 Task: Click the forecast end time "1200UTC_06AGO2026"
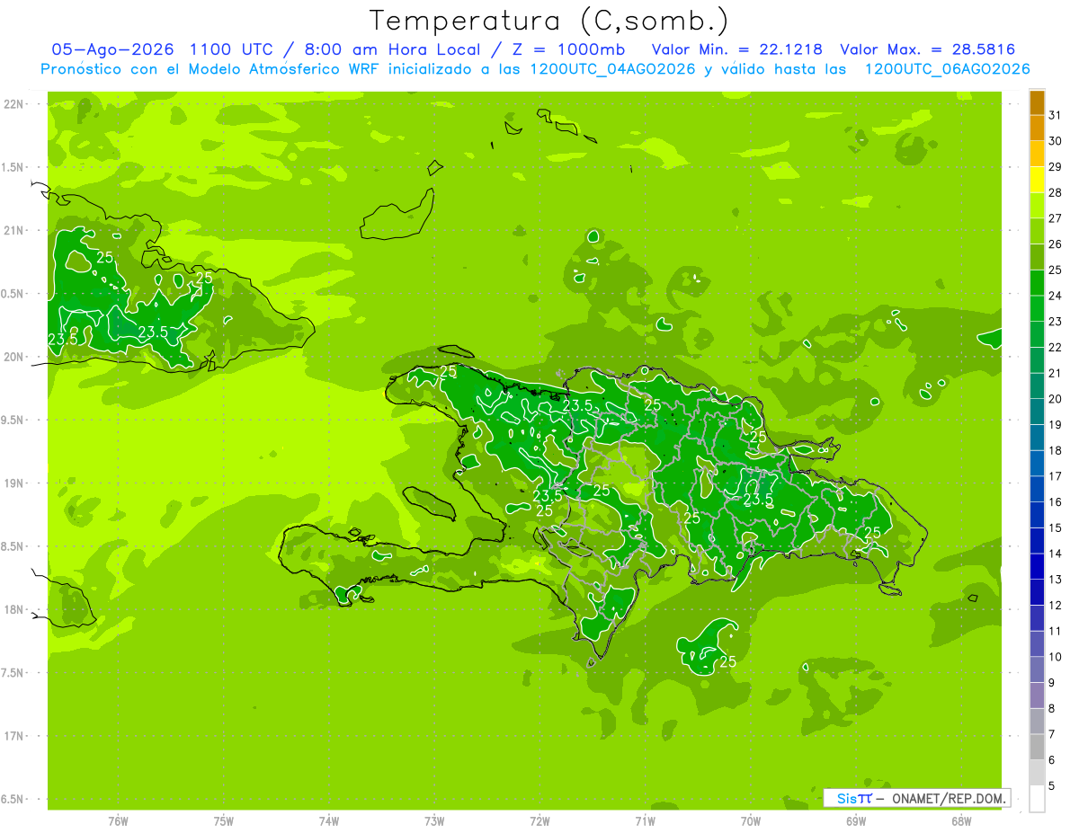(x=947, y=69)
